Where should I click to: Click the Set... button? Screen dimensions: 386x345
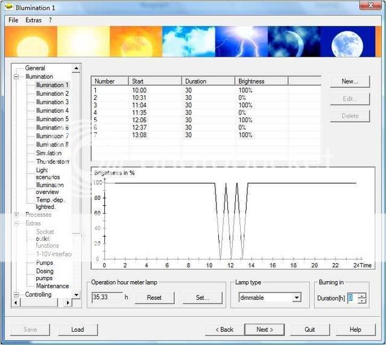[202, 297]
